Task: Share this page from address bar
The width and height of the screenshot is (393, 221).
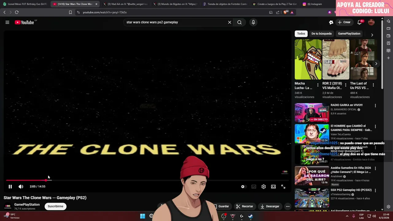Action: pos(278,12)
